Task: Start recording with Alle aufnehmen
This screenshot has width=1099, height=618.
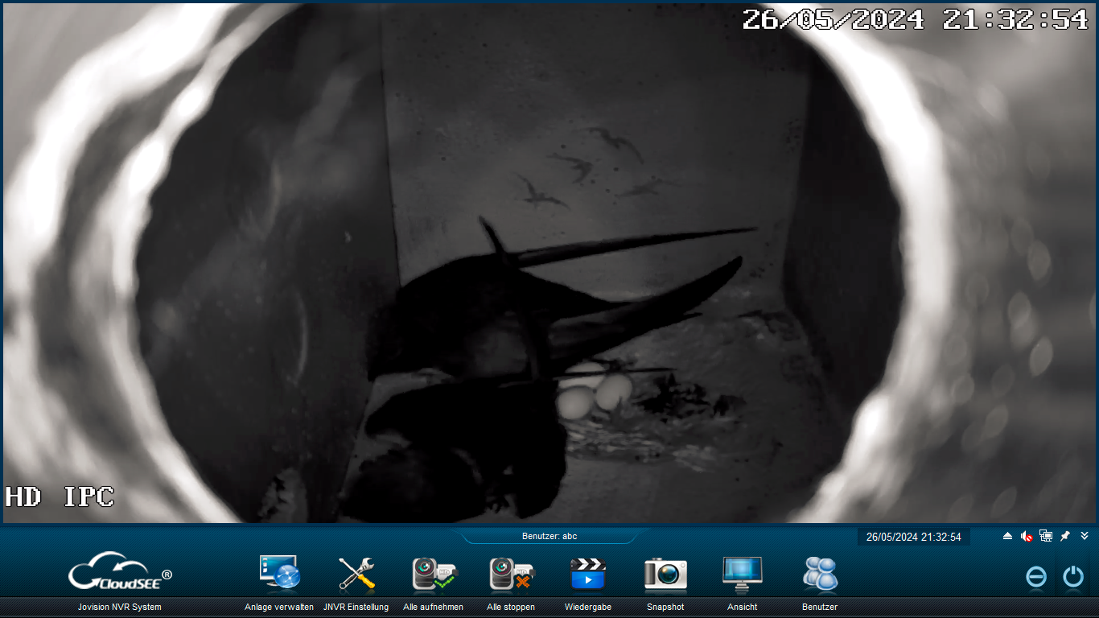Action: coord(433,575)
